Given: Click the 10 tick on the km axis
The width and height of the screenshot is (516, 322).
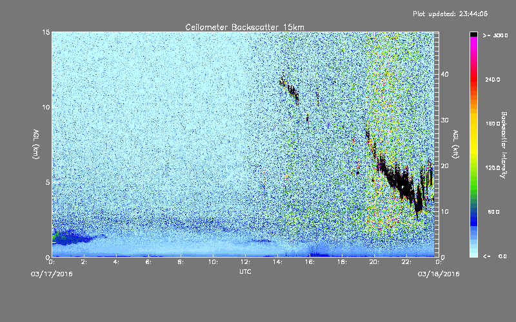Looking at the screenshot, I should (46, 108).
